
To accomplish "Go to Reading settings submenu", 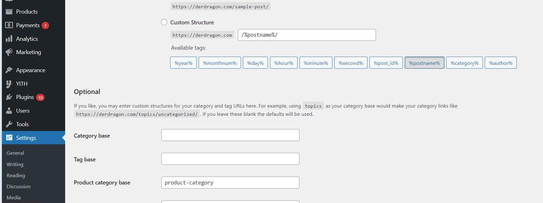I will (x=16, y=175).
